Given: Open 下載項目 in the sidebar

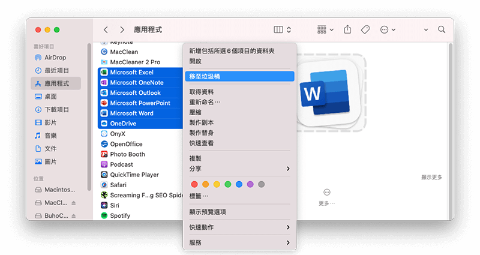Looking at the screenshot, I should (x=56, y=110).
